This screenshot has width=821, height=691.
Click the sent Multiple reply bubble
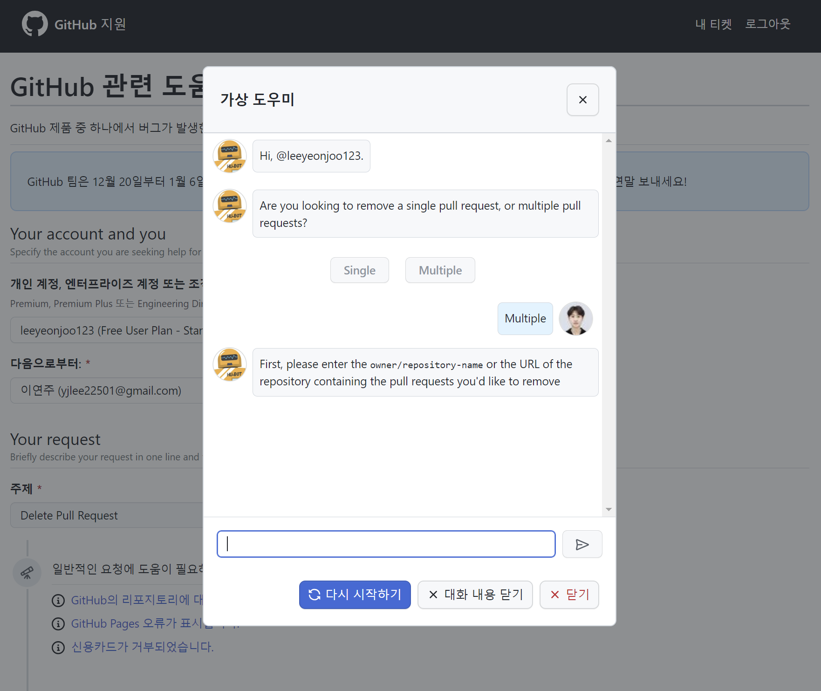click(525, 319)
